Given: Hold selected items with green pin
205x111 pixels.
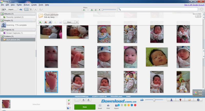Looking at the screenshot, I should (x=68, y=100).
